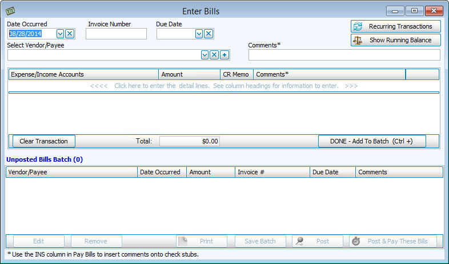
Task: Clear the Due Date with X icon
Action: 209,34
